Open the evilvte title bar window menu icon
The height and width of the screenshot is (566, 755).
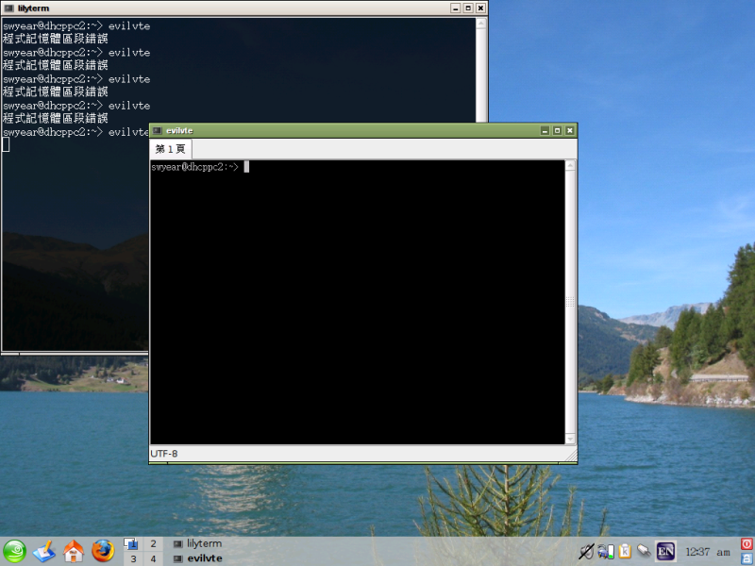click(158, 130)
